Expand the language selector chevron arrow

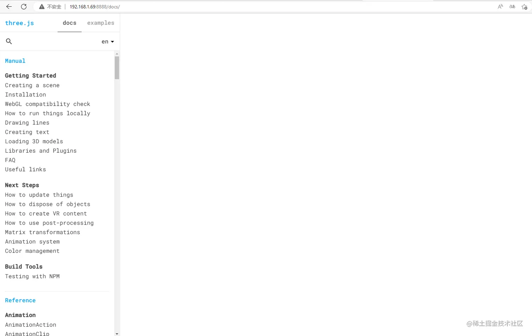point(113,41)
